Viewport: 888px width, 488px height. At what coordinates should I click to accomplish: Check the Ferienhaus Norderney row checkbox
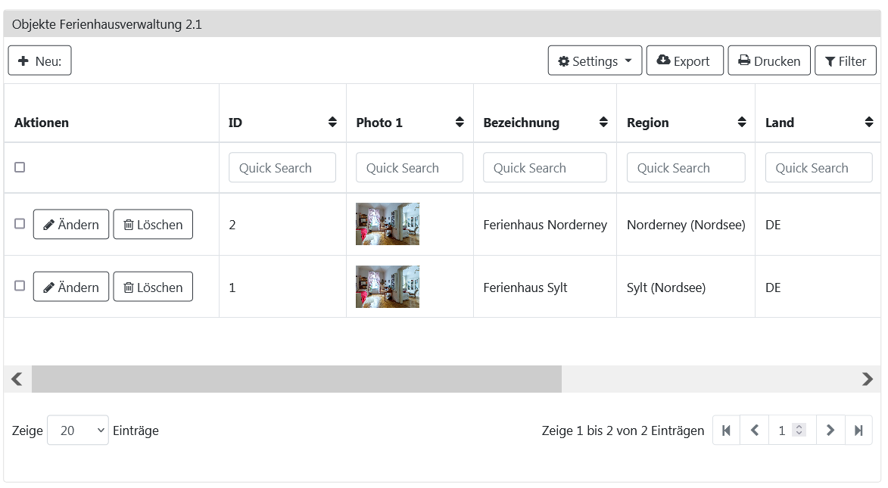point(20,224)
